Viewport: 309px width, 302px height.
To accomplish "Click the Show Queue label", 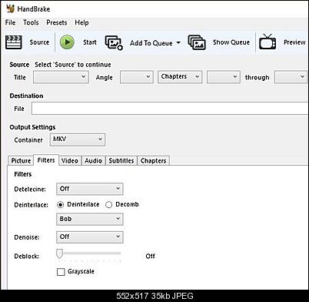I will click(231, 42).
